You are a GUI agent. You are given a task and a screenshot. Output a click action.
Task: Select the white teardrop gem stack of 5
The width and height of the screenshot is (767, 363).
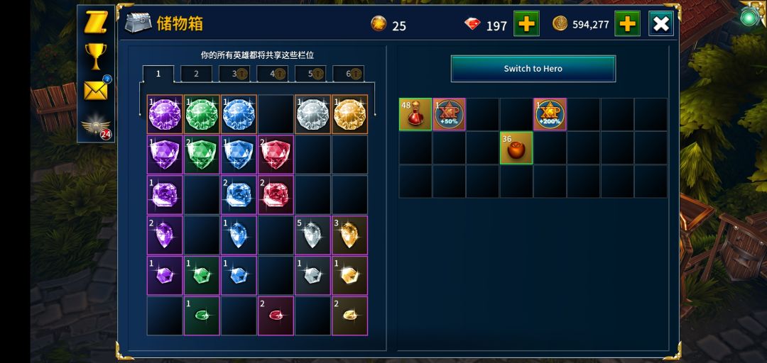click(x=312, y=235)
